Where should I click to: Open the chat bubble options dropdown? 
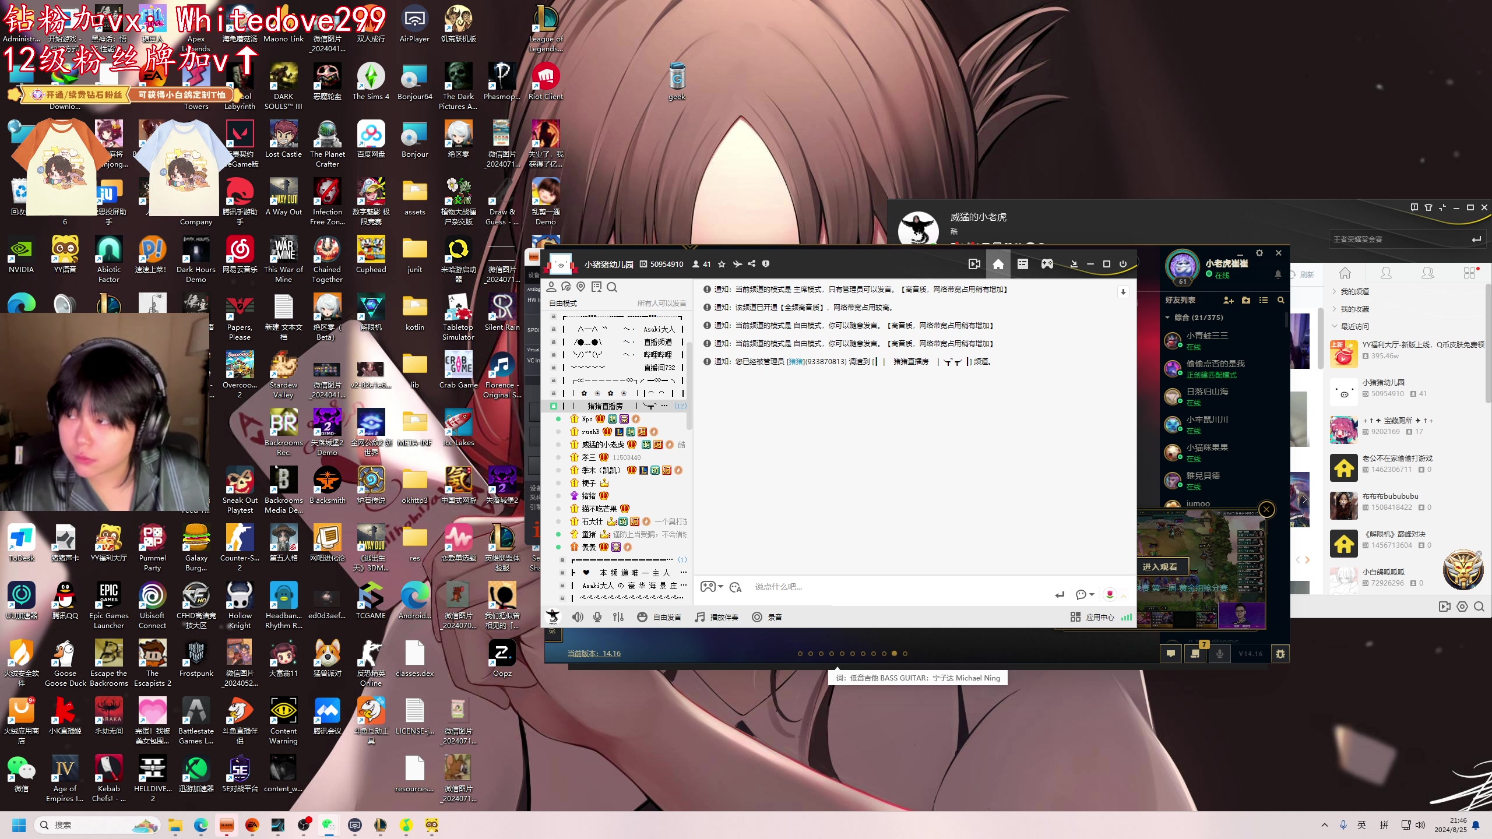[x=1085, y=594]
